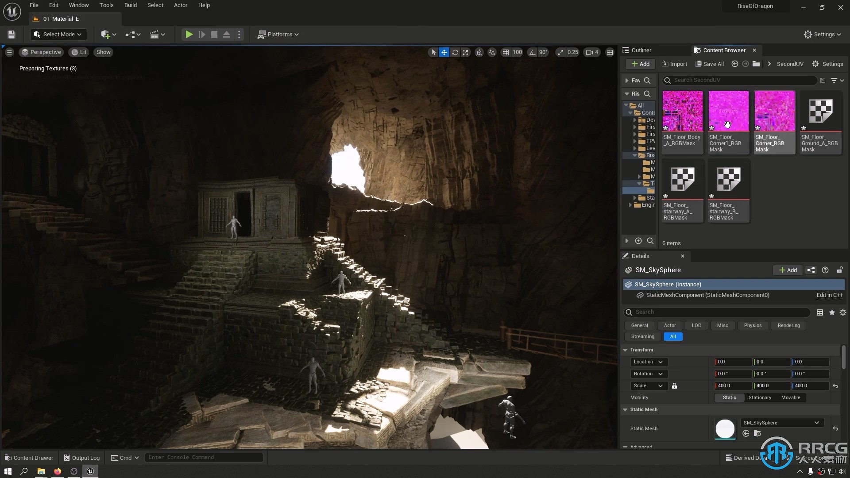The width and height of the screenshot is (850, 478).
Task: Select the Actor menu item
Action: tap(180, 5)
